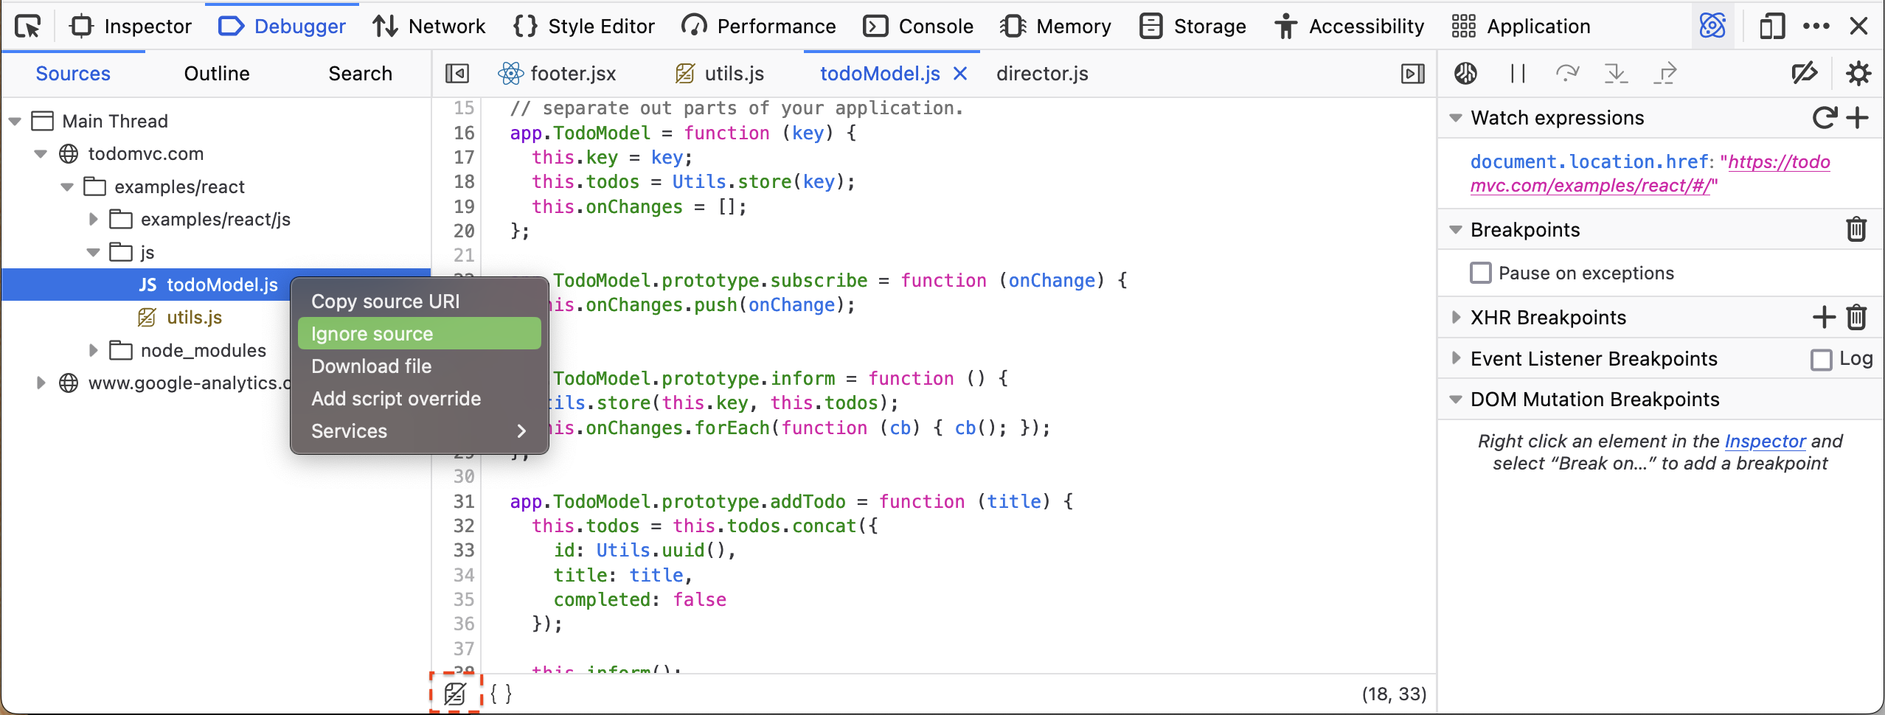This screenshot has width=1885, height=715.
Task: Pause script execution with the pause icon
Action: pyautogui.click(x=1517, y=73)
